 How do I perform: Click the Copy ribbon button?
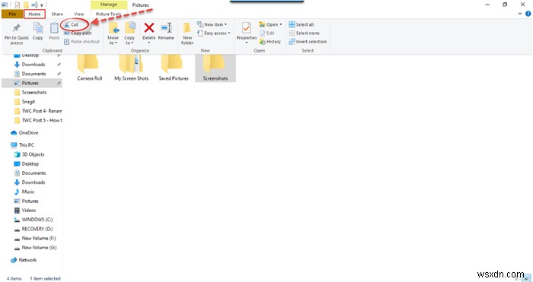click(37, 32)
